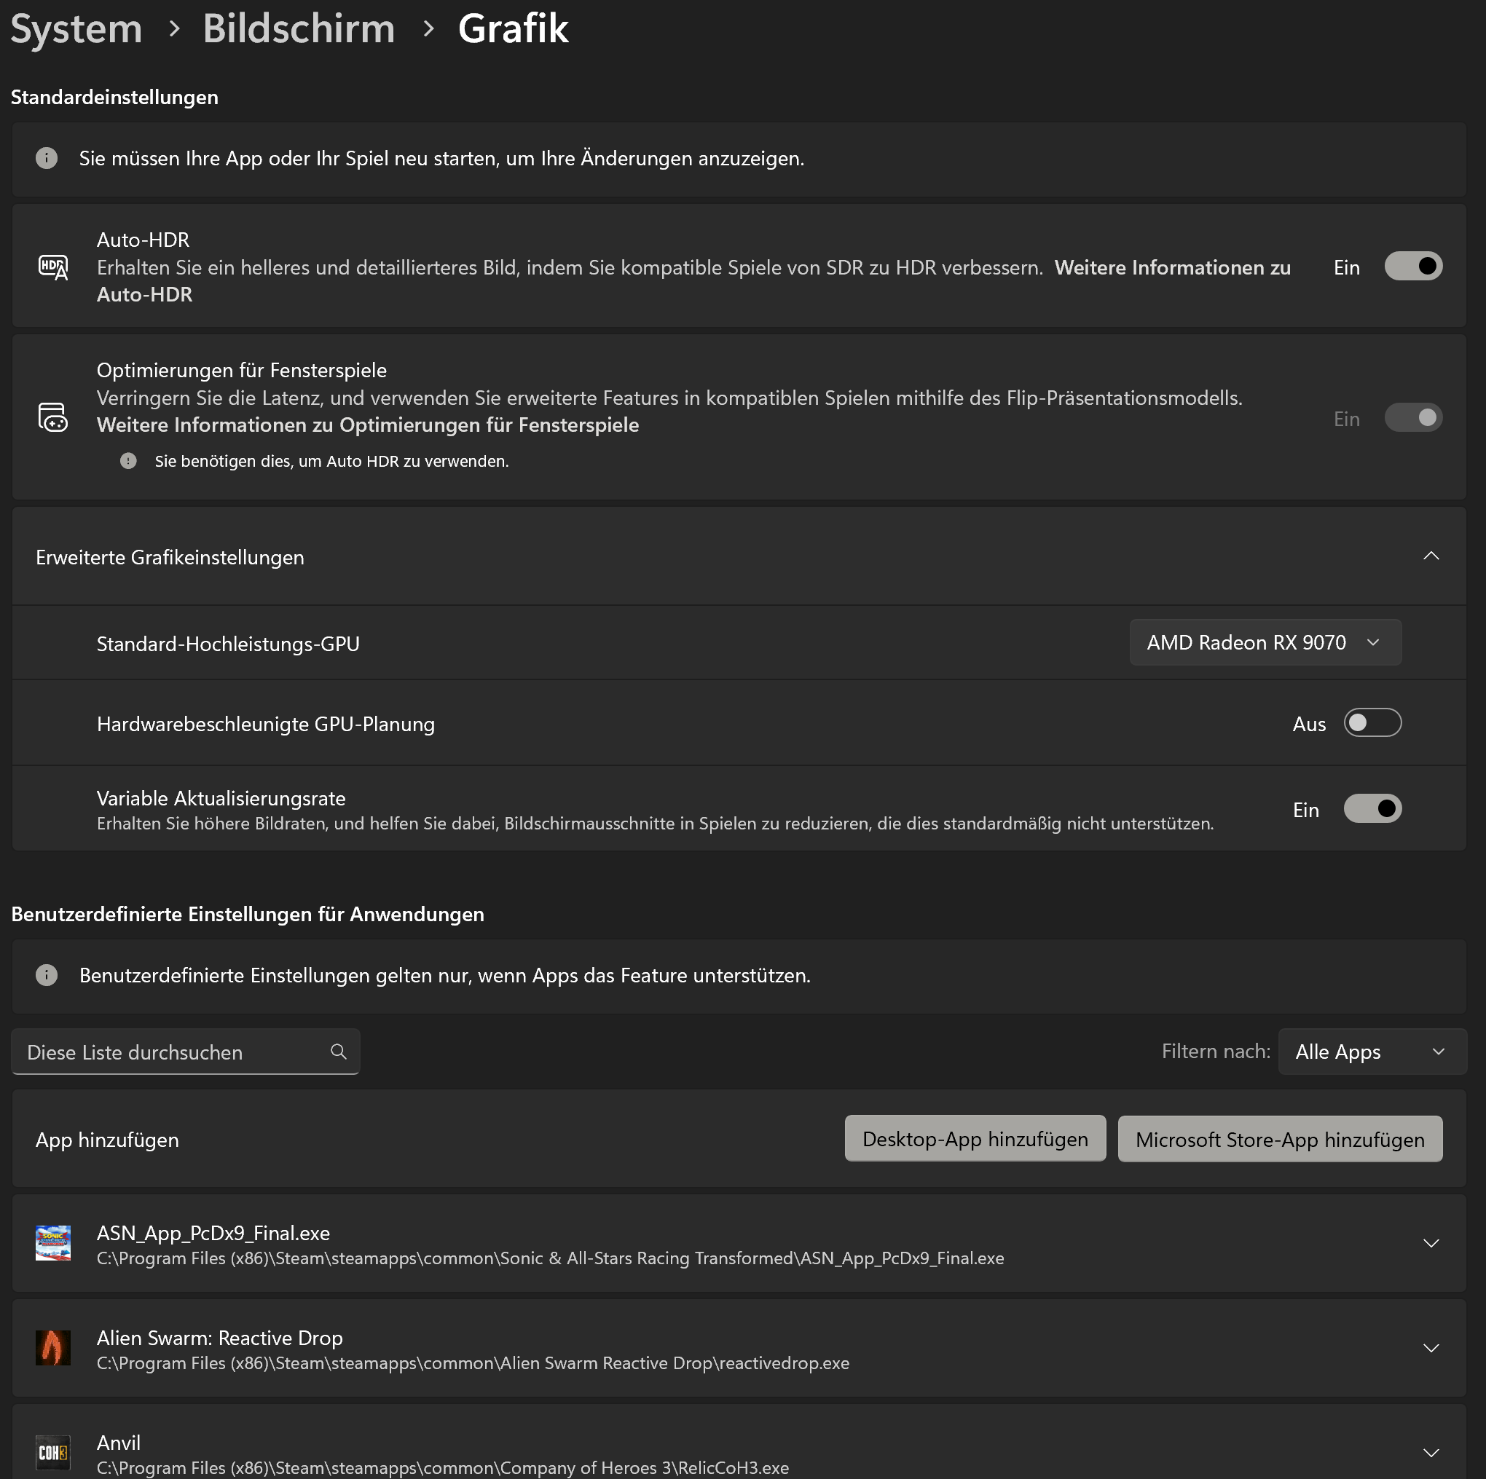Click Desktop-App hinzufügen button

pos(975,1138)
